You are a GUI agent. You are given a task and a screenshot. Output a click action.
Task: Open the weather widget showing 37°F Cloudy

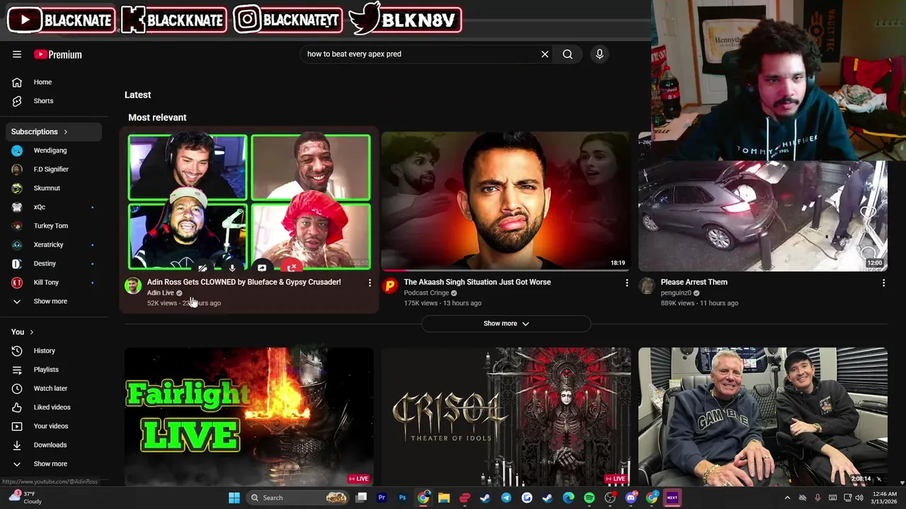pos(24,498)
